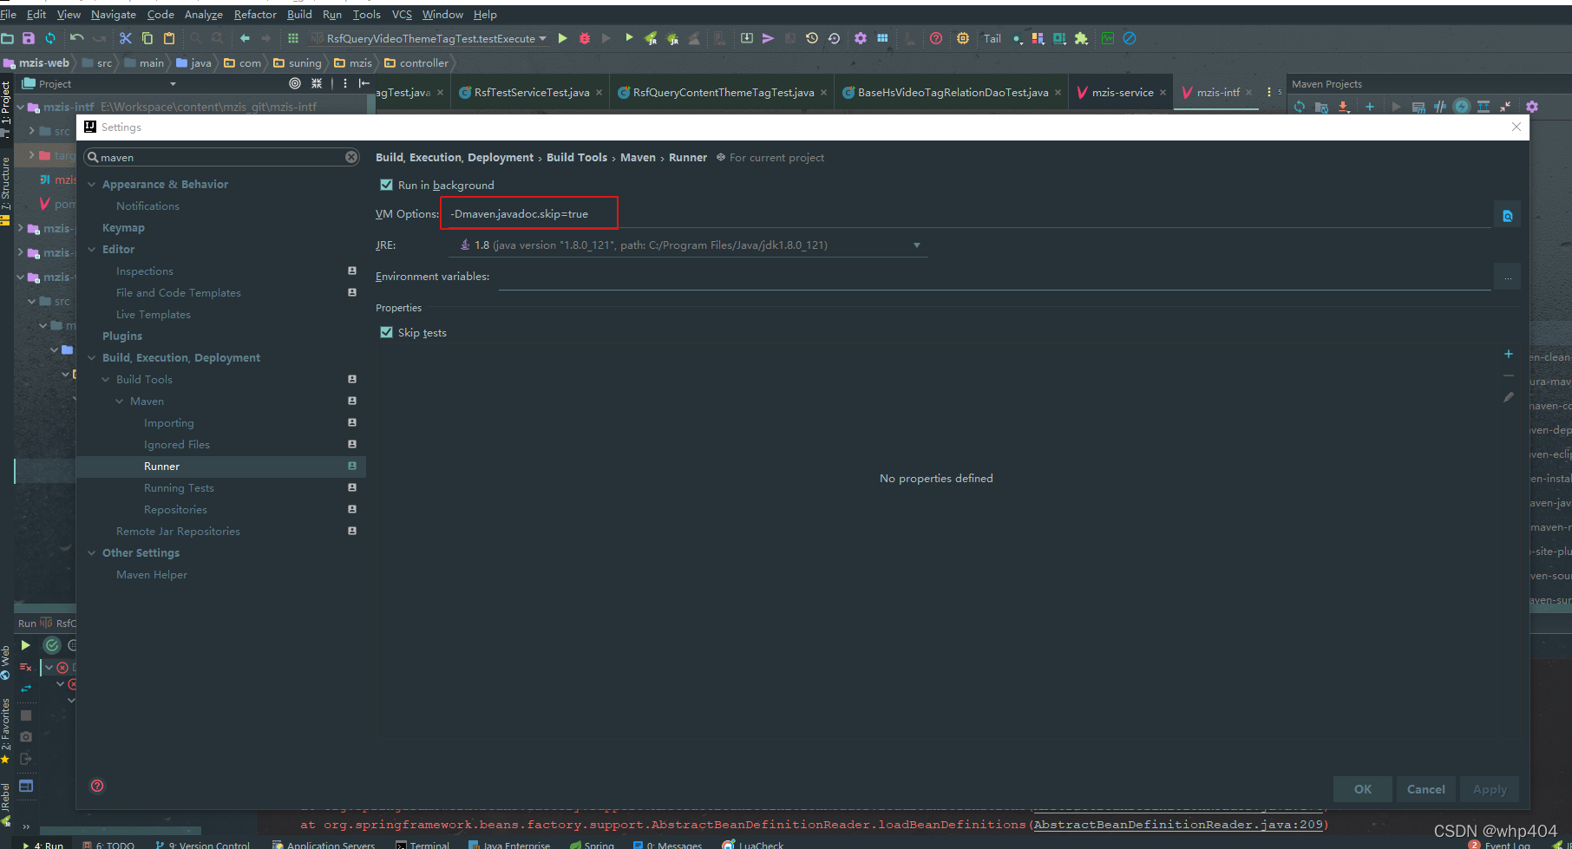Screen dimensions: 1572x849
Task: Click the green puzzle plugin toolbar icon
Action: 1081,38
